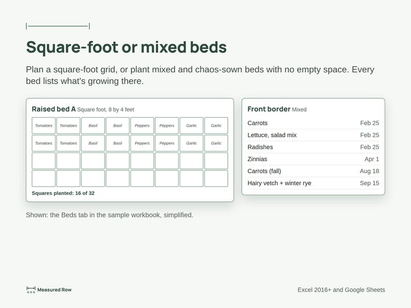The image size is (411, 308).
Task: Click the 'Sep 15' date value
Action: [369, 183]
